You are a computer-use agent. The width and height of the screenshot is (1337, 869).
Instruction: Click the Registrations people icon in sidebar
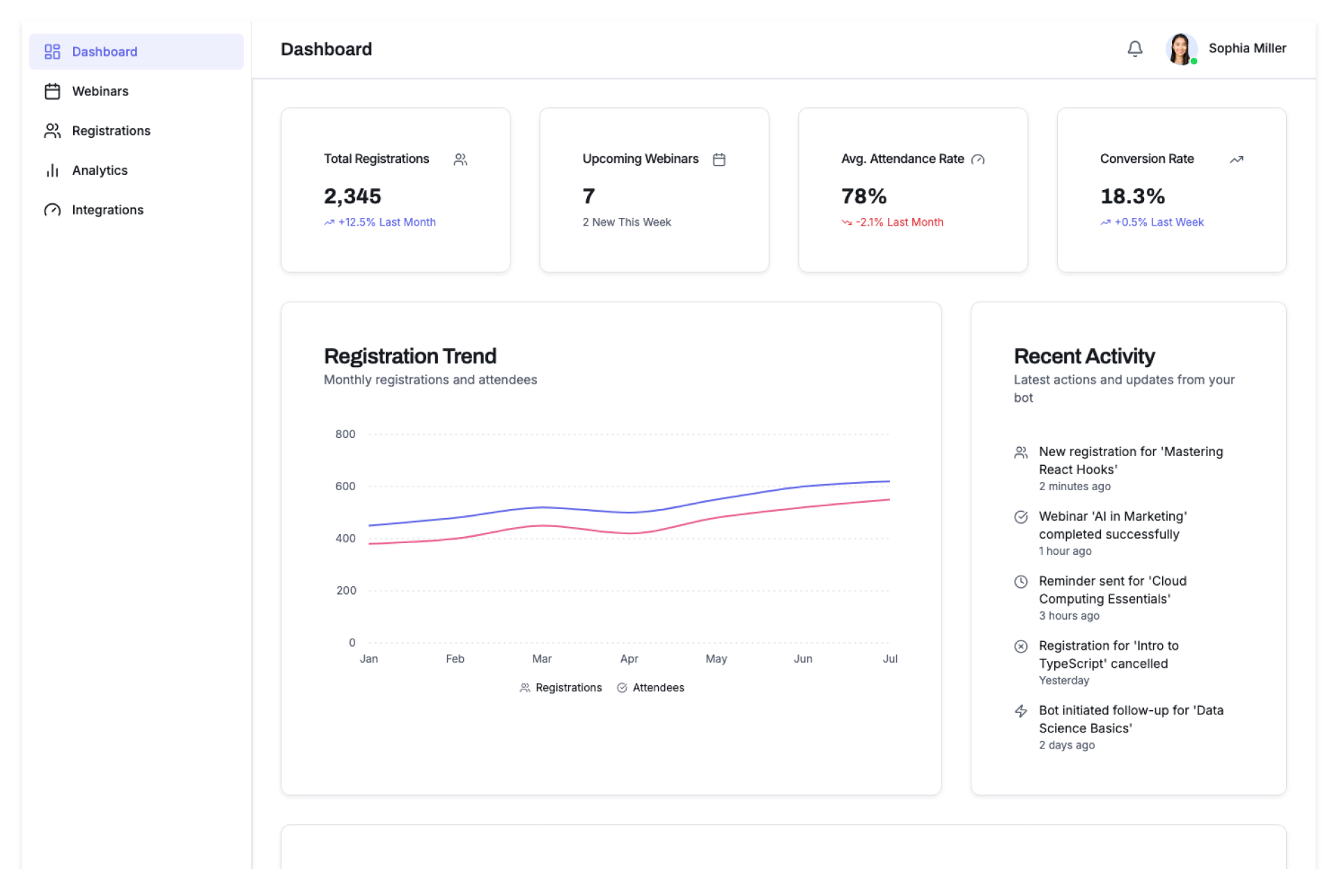52,131
